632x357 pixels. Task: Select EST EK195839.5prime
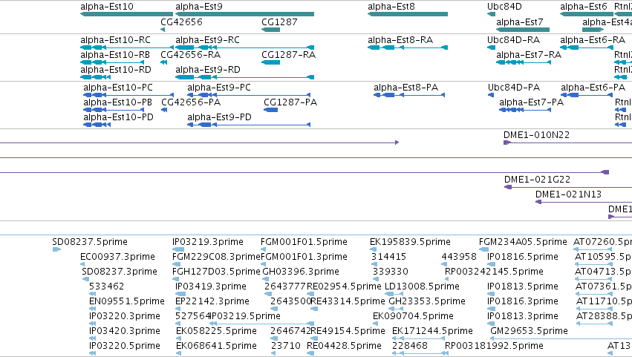click(x=374, y=249)
